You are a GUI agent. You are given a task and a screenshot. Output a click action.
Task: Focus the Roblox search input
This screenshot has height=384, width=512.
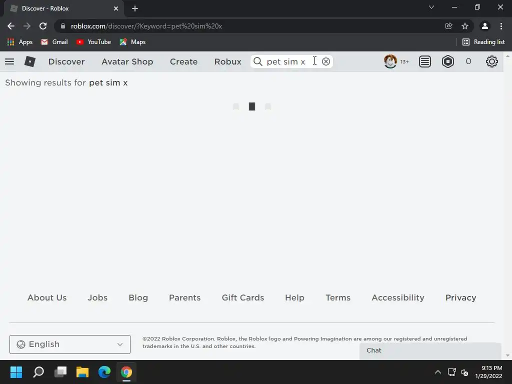(x=290, y=61)
